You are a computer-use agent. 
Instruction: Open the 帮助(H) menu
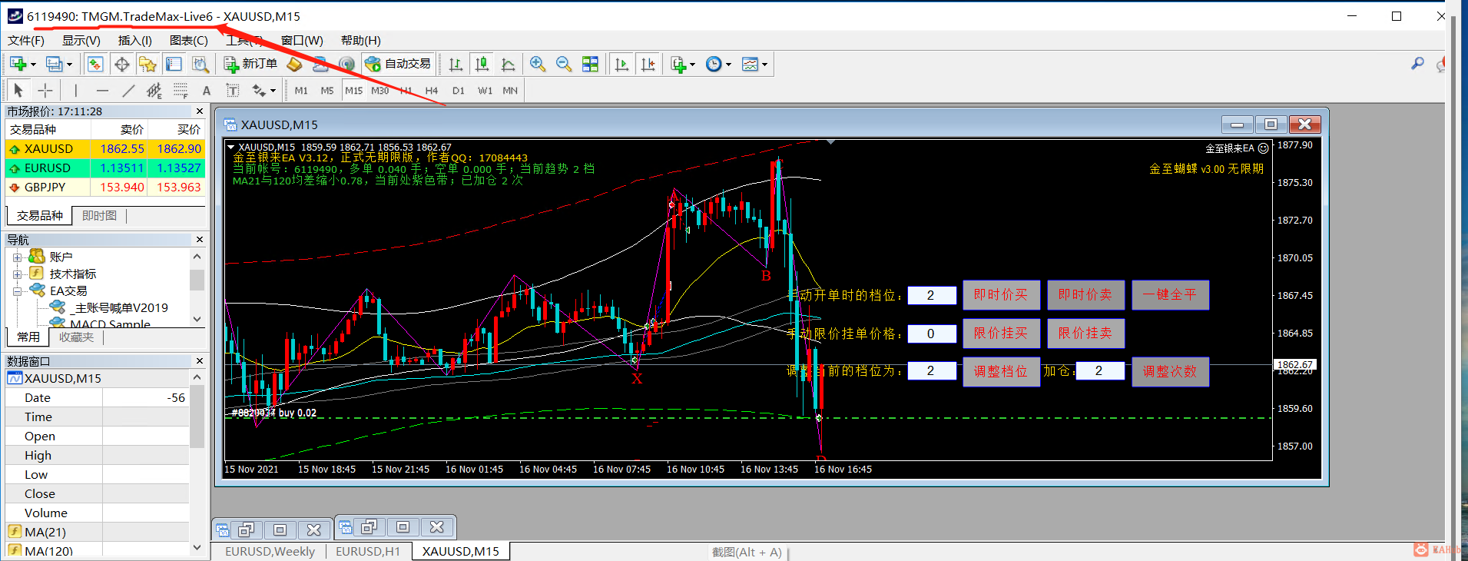361,41
